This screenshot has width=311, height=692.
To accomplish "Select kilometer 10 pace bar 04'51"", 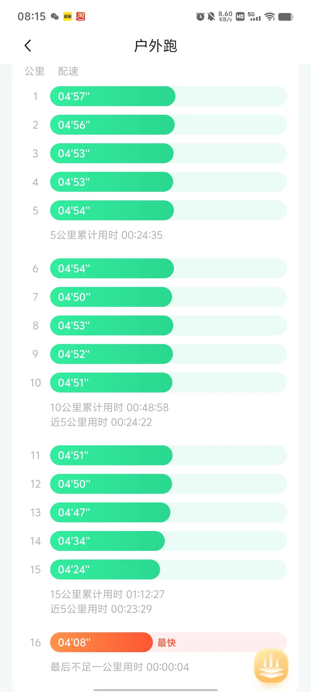I will coord(111,382).
